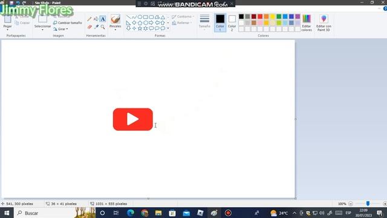
Task: Pick the pink color swatch
Action: pos(260,23)
